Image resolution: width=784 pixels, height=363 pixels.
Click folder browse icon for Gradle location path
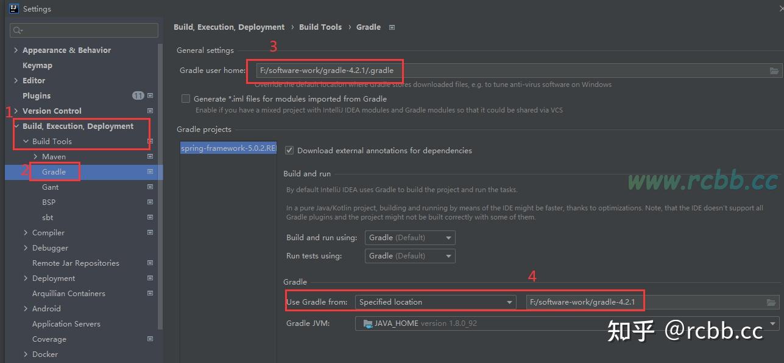[x=771, y=302]
